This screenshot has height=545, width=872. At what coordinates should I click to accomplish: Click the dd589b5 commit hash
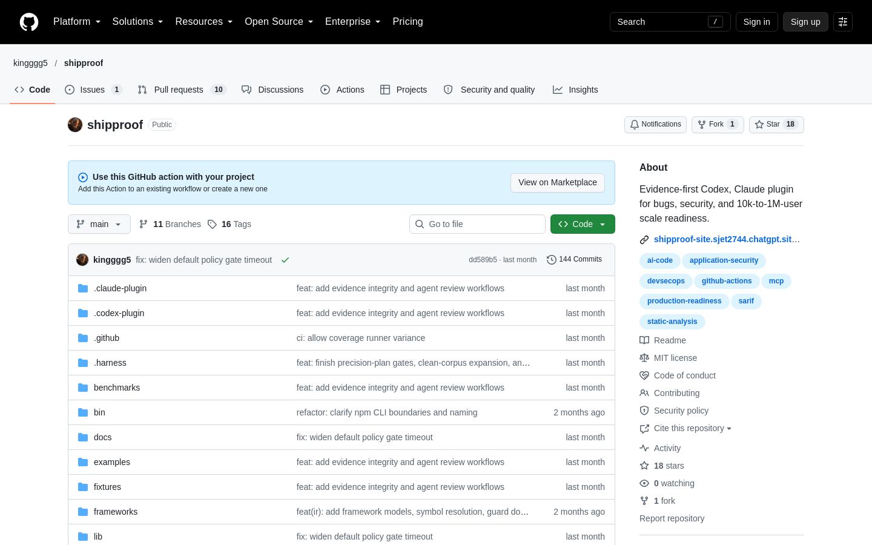coord(483,260)
